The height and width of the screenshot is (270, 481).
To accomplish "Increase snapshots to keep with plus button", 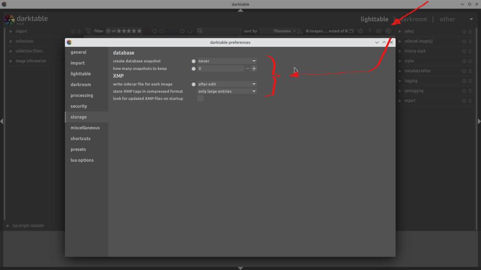I will (254, 68).
